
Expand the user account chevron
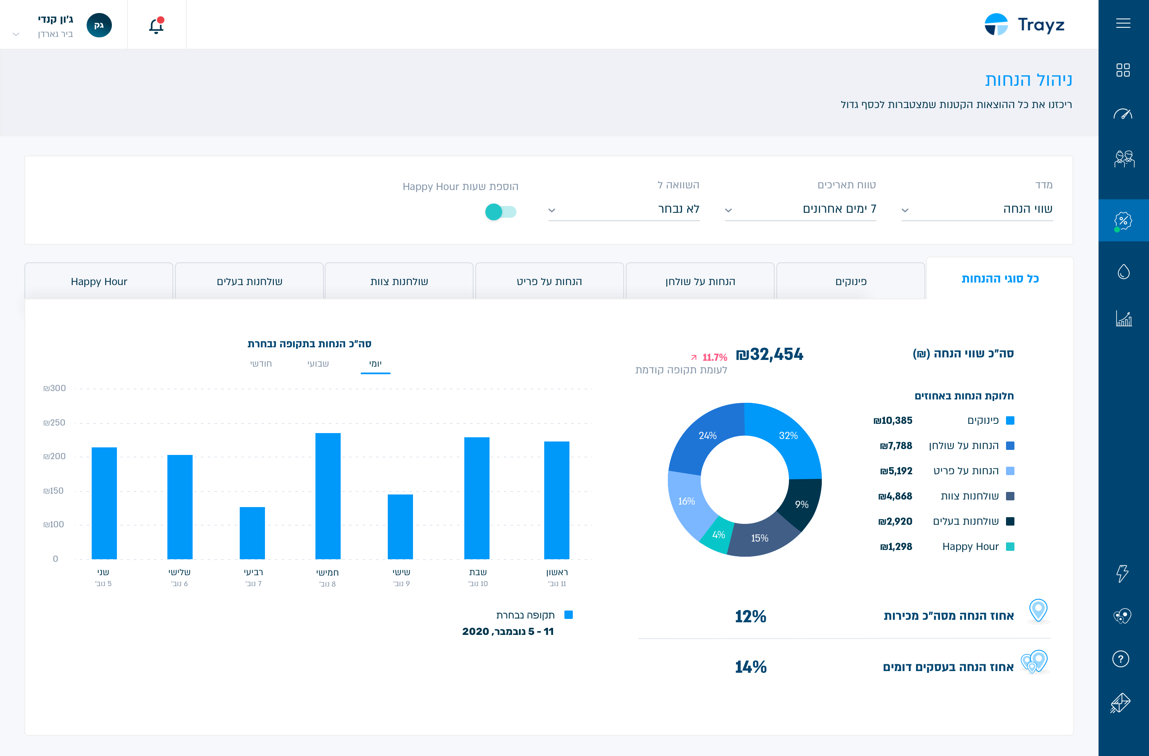coord(16,34)
